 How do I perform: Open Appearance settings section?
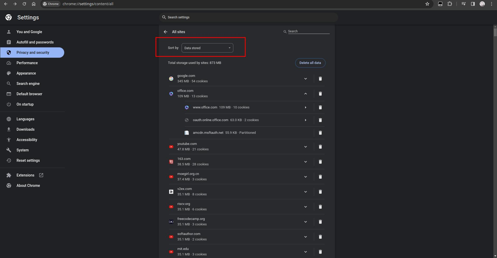pyautogui.click(x=32, y=73)
